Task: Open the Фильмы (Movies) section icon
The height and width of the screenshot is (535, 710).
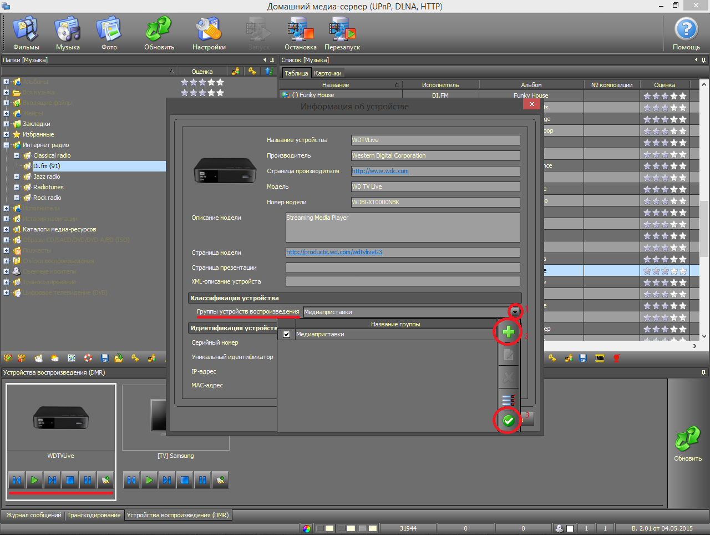Action: point(26,31)
